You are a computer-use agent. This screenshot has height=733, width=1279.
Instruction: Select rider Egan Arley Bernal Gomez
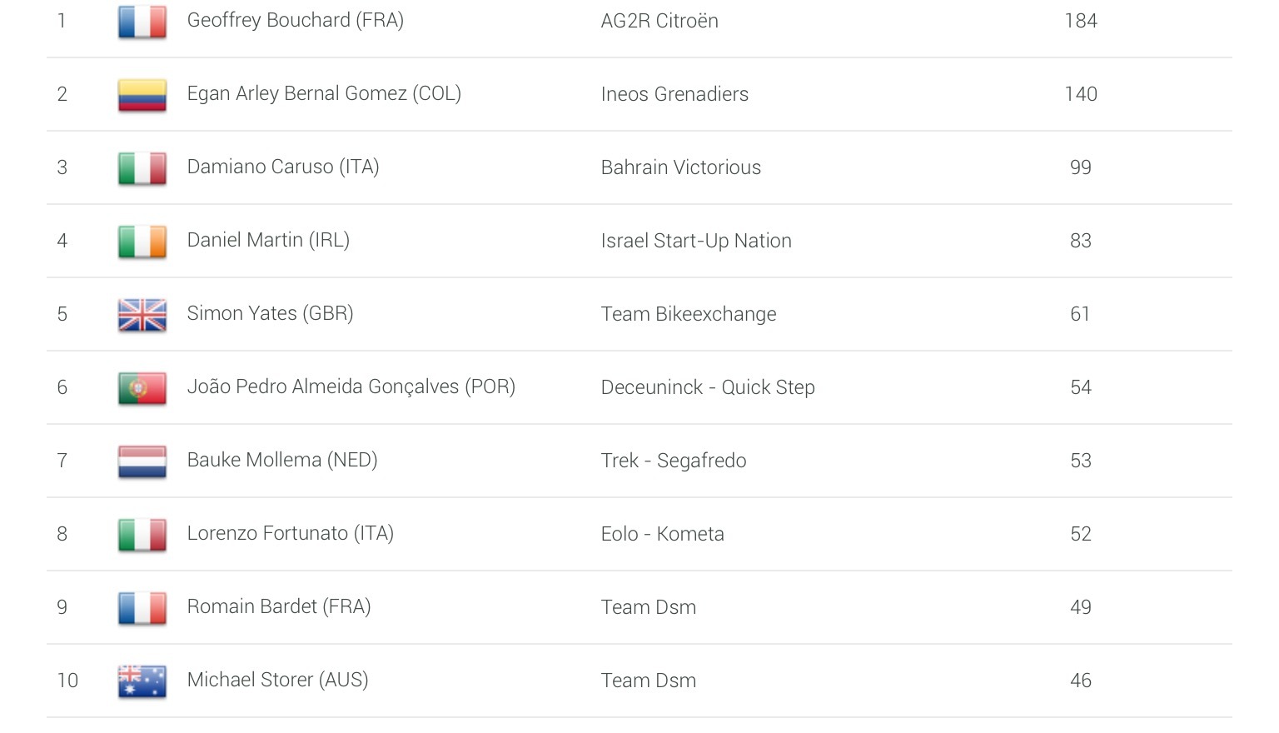click(x=324, y=93)
